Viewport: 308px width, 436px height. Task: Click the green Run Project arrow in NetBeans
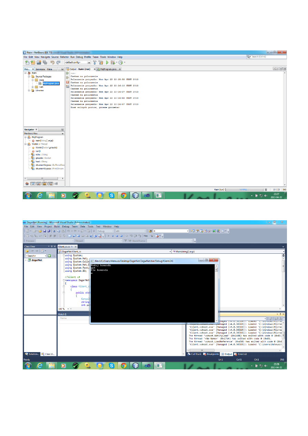click(107, 62)
